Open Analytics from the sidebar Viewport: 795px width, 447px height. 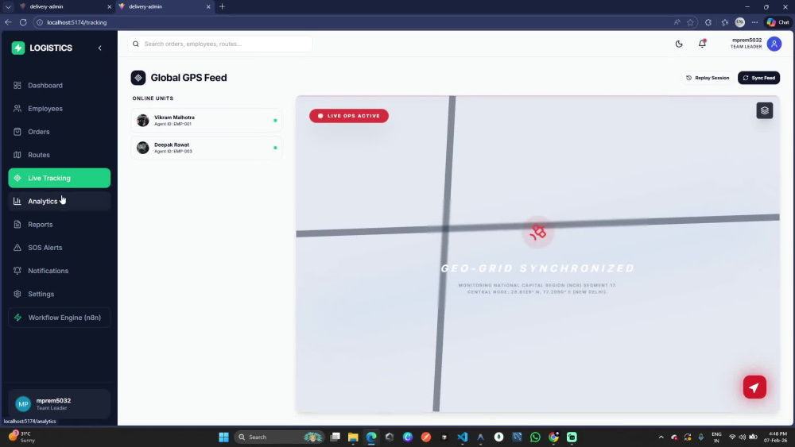click(60, 202)
